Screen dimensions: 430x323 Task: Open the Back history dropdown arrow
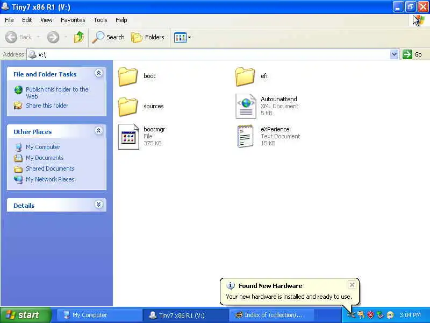click(38, 37)
